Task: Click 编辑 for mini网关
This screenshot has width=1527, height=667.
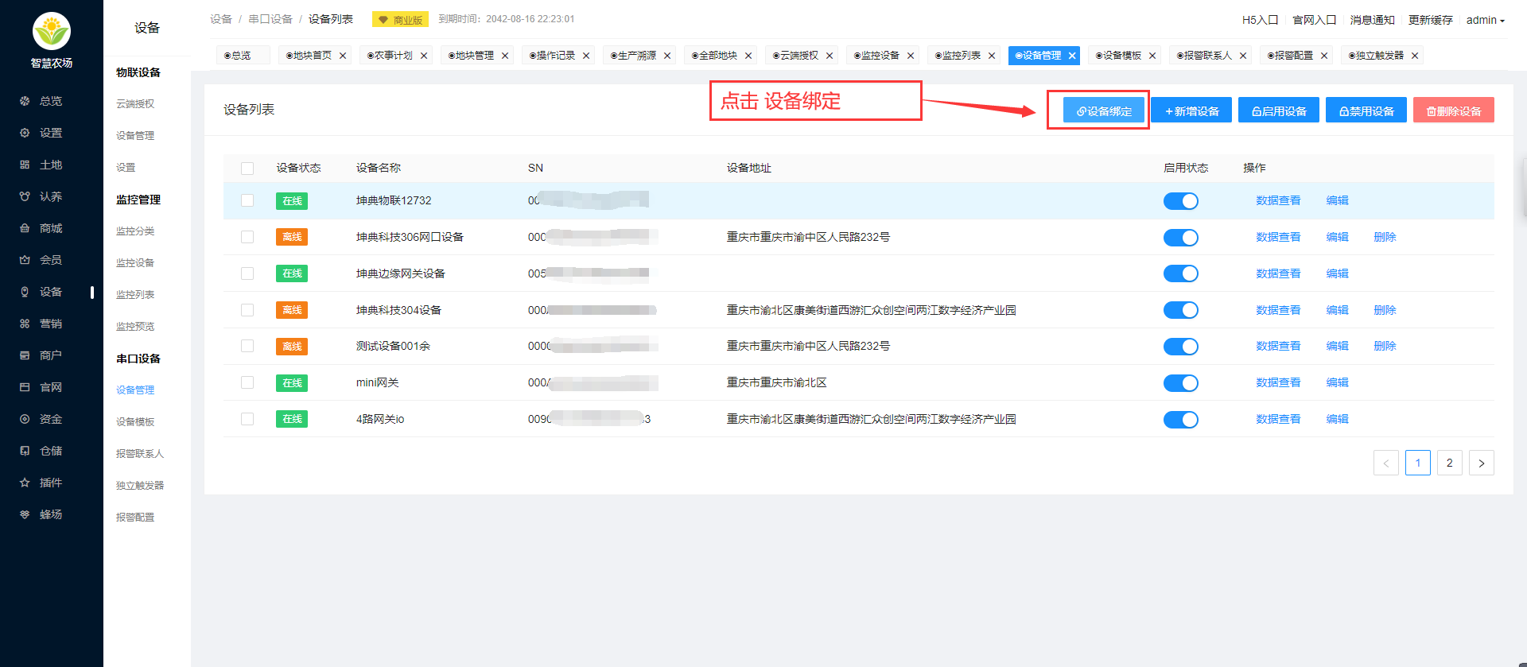Action: [x=1337, y=382]
